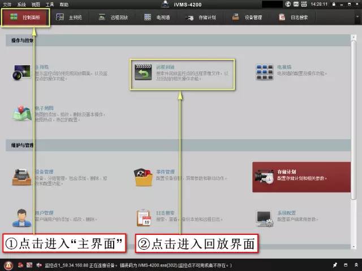Click the red alarm icon in status bar

pos(9,265)
